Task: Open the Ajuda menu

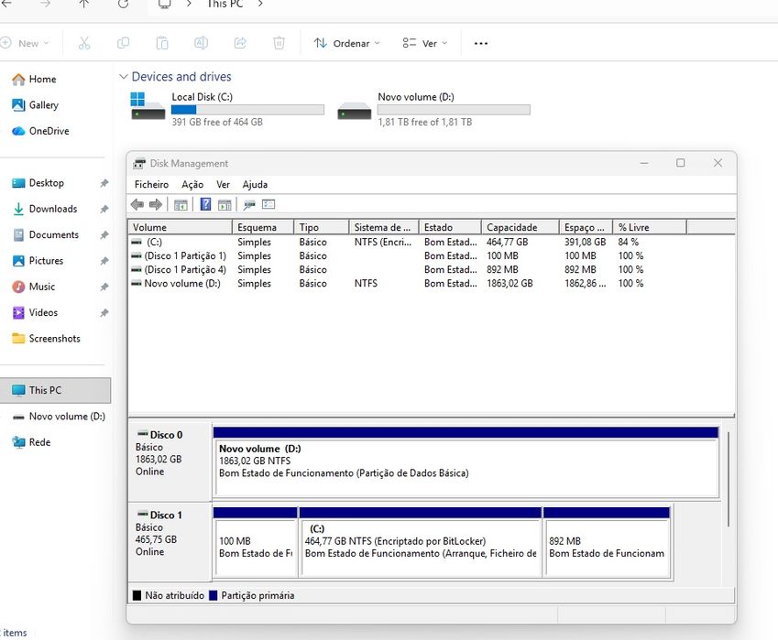Action: [255, 184]
